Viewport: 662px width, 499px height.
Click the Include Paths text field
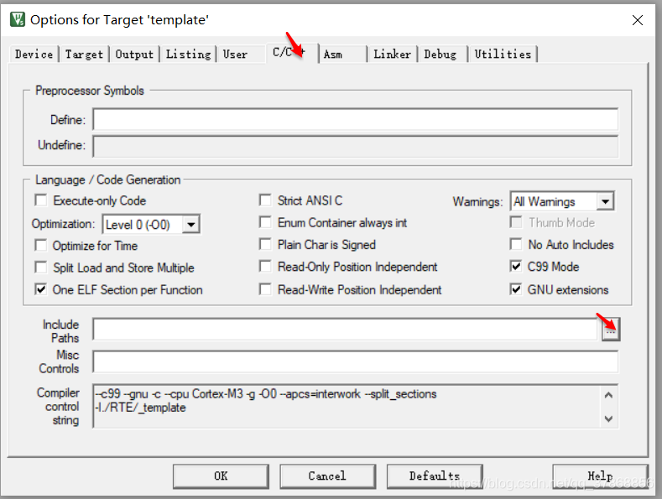(x=347, y=330)
